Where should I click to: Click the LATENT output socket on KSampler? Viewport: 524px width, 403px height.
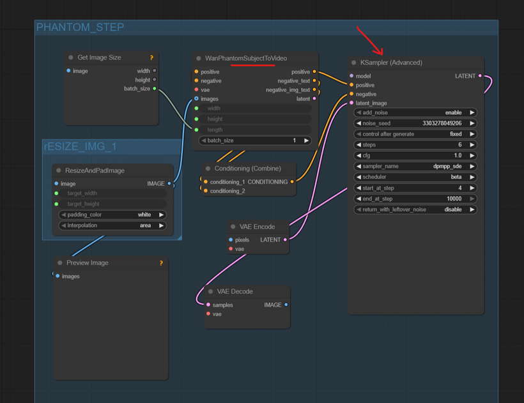click(480, 76)
